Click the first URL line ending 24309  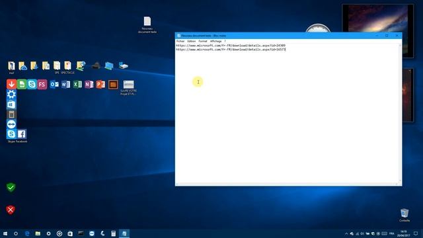click(231, 46)
